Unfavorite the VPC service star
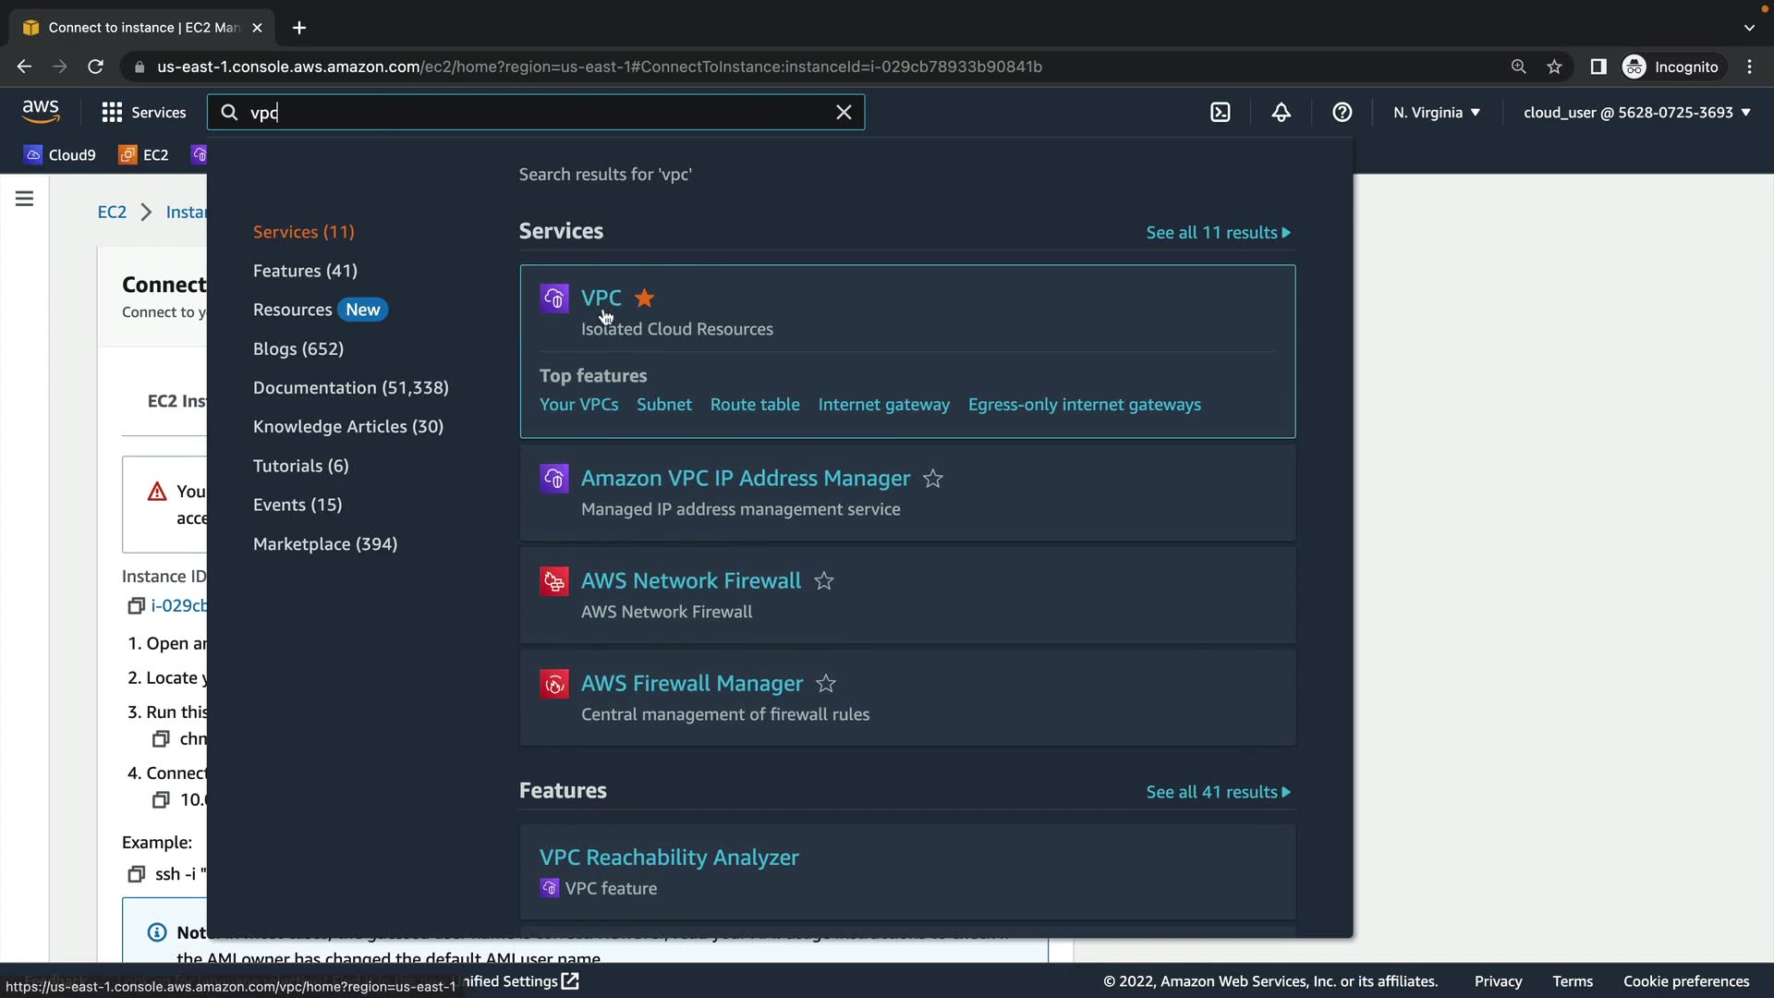This screenshot has width=1774, height=998. [645, 298]
